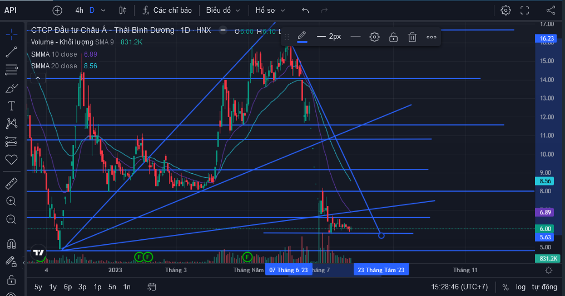
Task: Collapse the indicator legend with chevron
Action: (38, 78)
